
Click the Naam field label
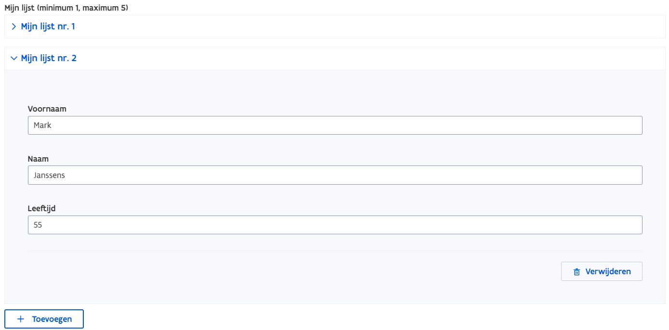[x=39, y=159]
